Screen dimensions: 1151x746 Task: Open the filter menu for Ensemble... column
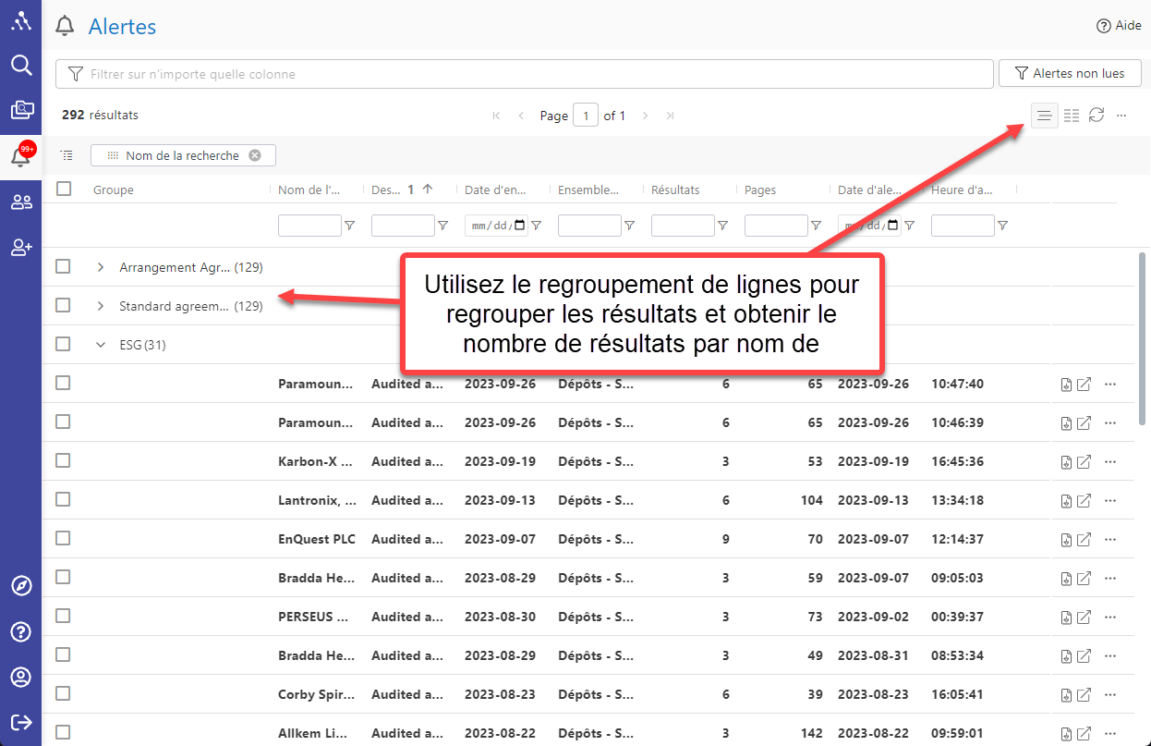(629, 226)
